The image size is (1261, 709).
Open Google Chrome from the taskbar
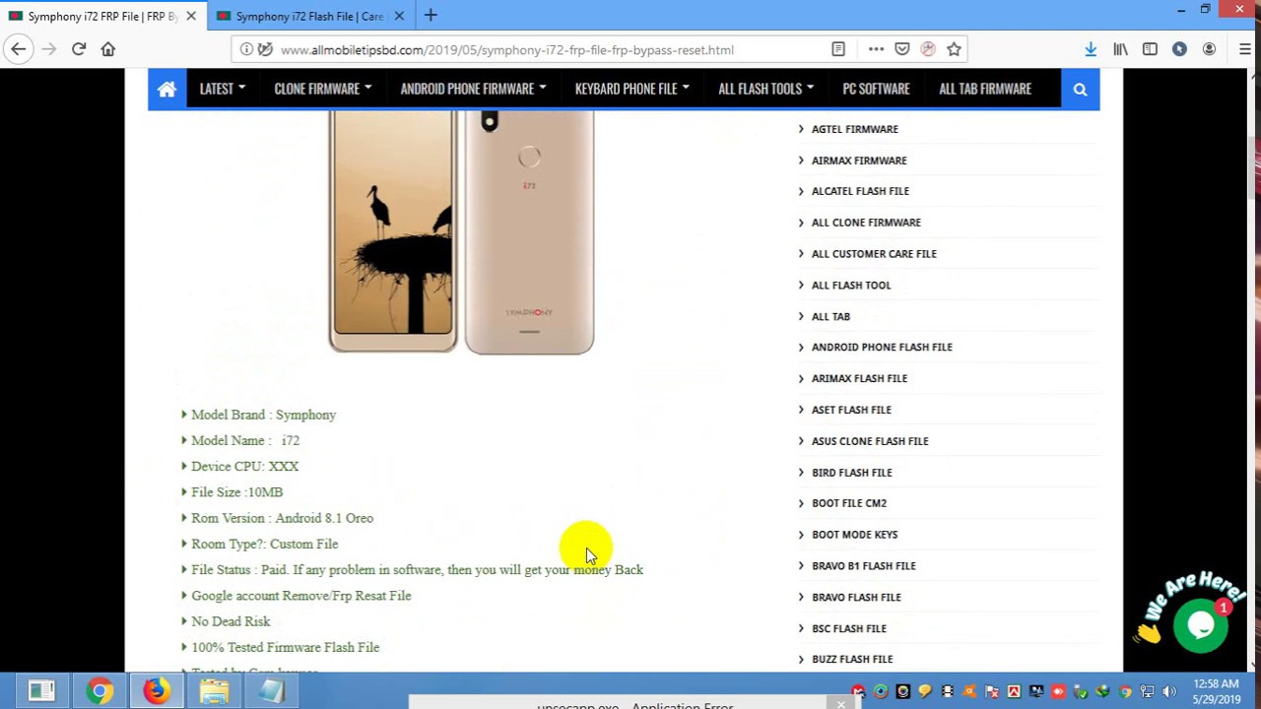99,691
